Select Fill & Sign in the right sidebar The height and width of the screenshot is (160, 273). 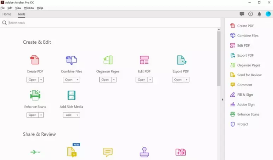[x=242, y=95]
